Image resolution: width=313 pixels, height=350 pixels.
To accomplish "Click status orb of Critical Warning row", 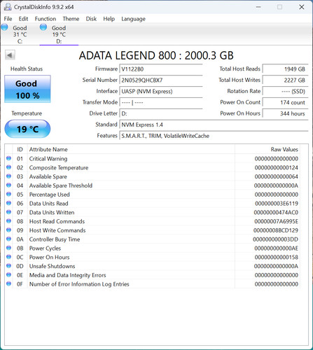I will tap(8, 158).
